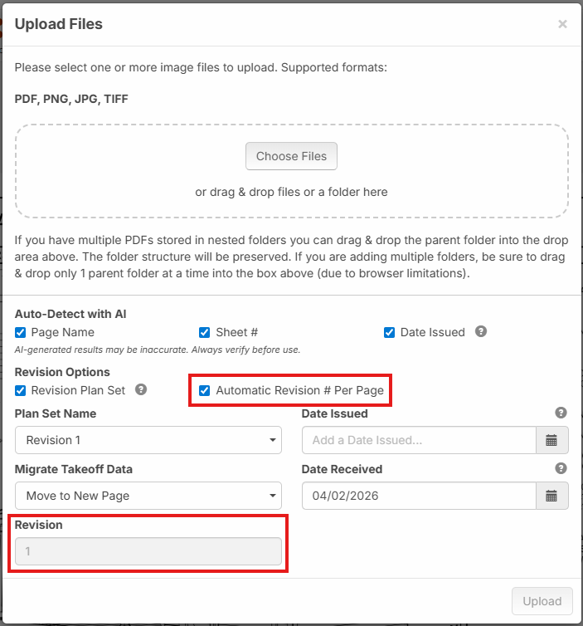Uncheck the Sheet # checkbox
The image size is (583, 626).
(205, 332)
